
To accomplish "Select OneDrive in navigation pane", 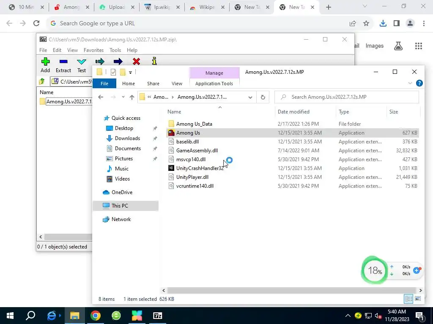I will [x=122, y=192].
